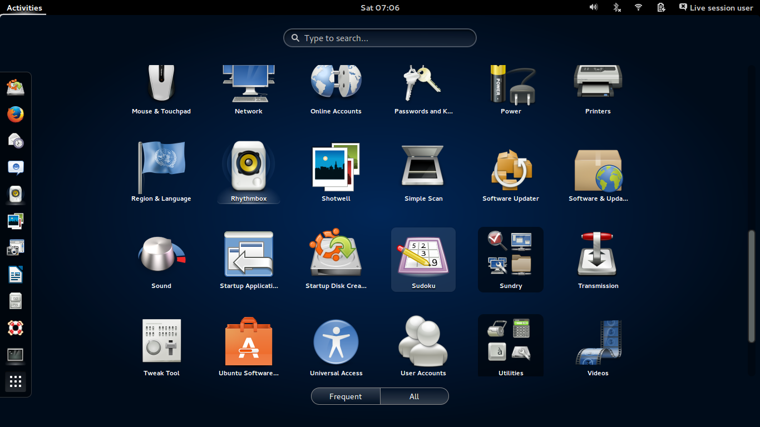Open Shotwell from the dash
760x427 pixels.
click(16, 221)
